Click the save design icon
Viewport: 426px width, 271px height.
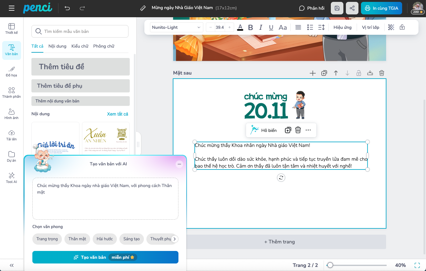point(337,8)
